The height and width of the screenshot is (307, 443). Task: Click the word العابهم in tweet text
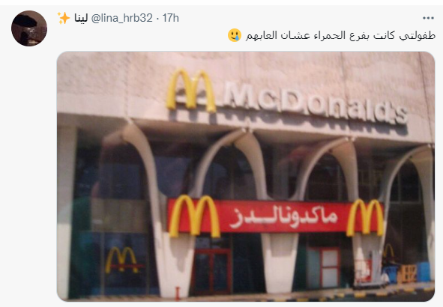pos(262,36)
